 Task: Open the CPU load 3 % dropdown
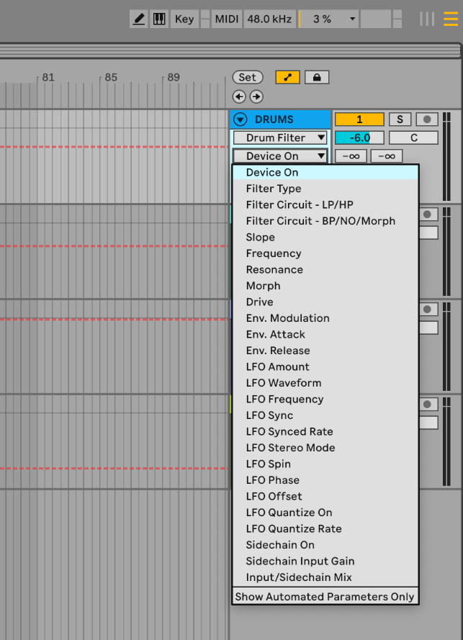330,19
